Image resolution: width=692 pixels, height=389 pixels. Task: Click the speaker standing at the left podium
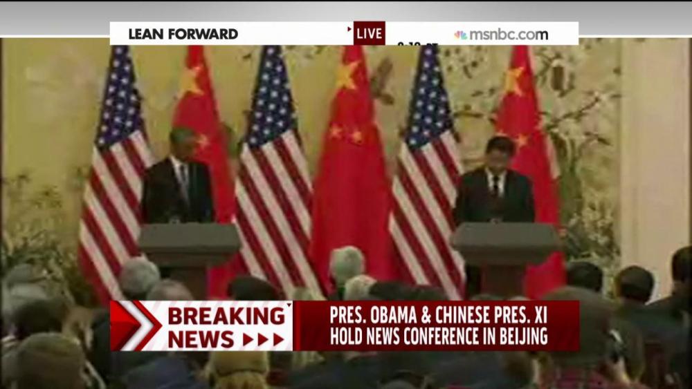(177, 176)
